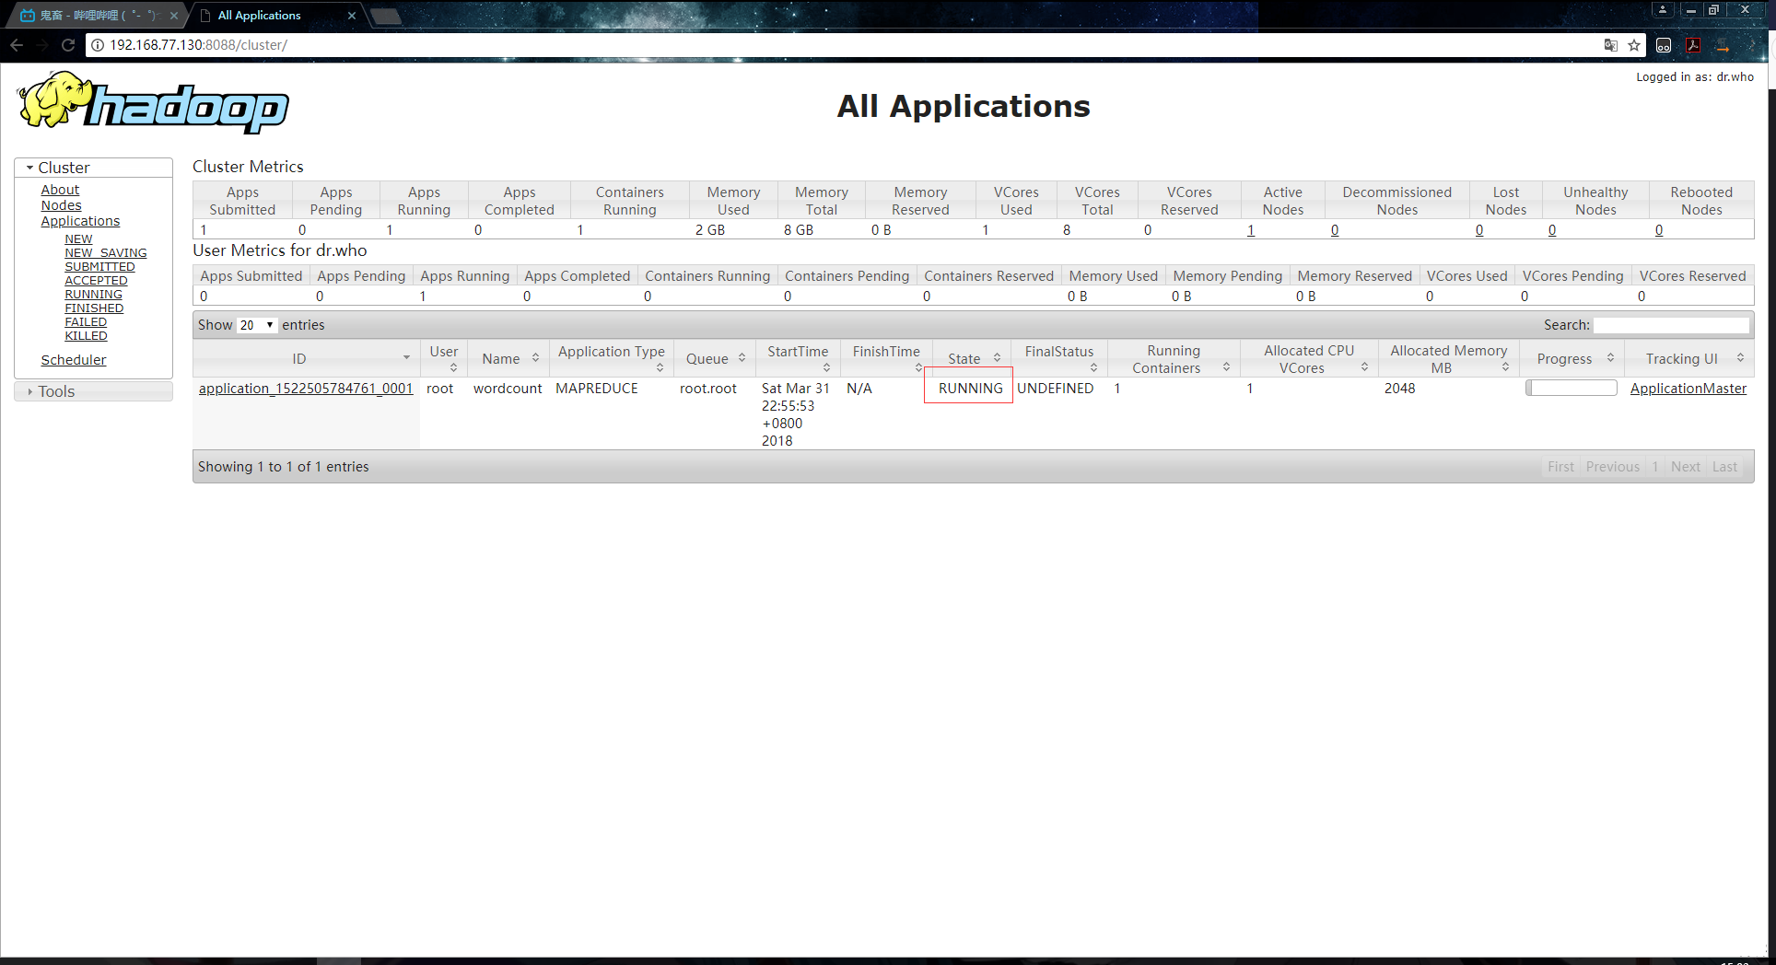
Task: Click the site info icon in address bar
Action: pos(98,45)
